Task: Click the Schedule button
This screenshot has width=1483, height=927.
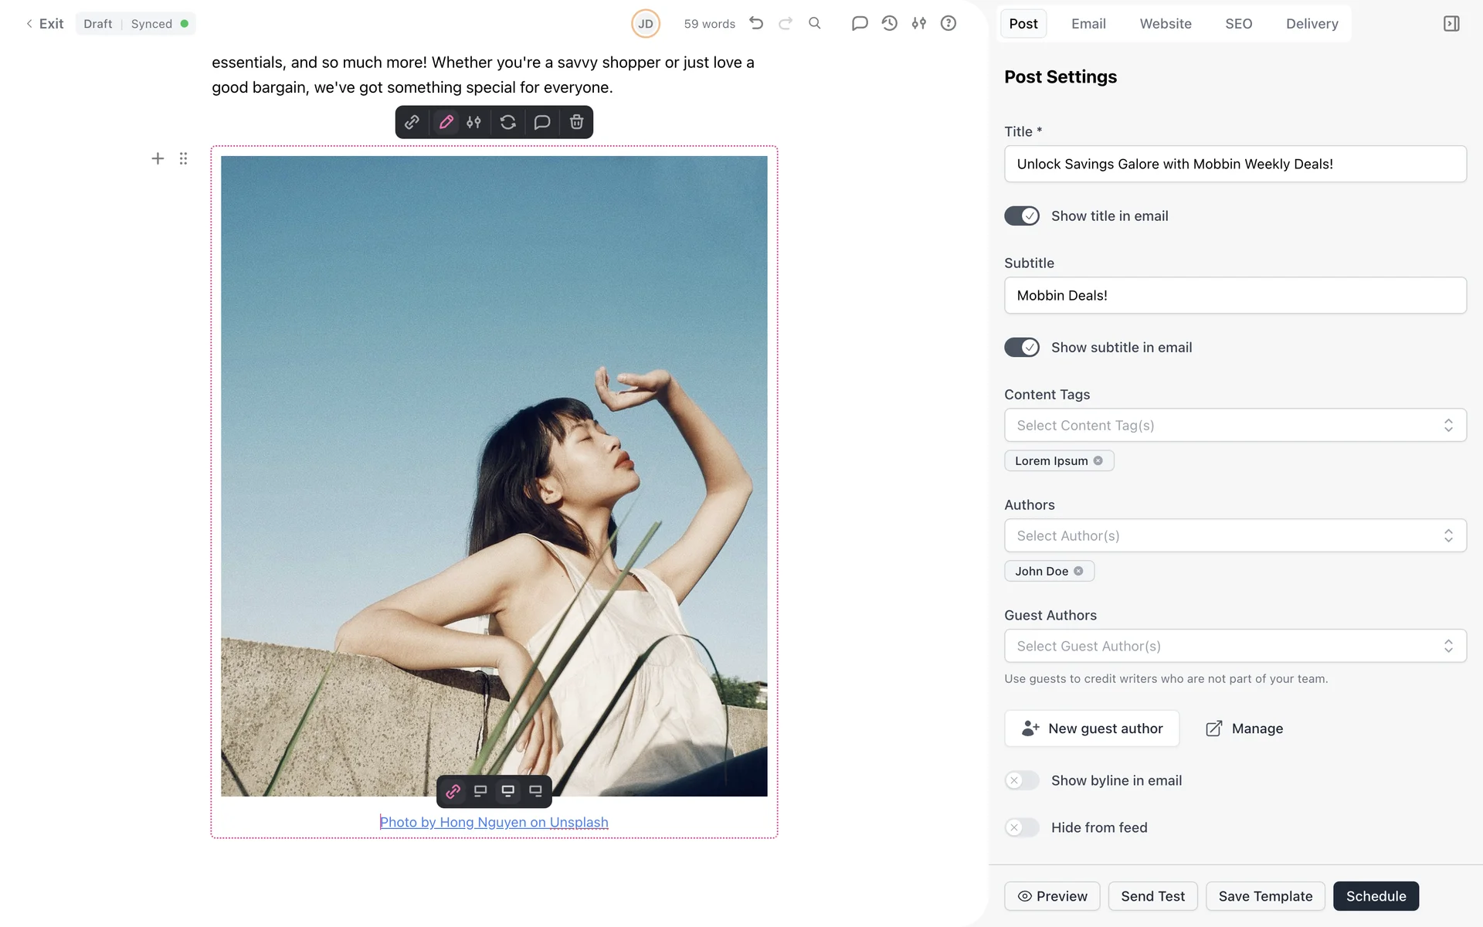Action: coord(1376,896)
